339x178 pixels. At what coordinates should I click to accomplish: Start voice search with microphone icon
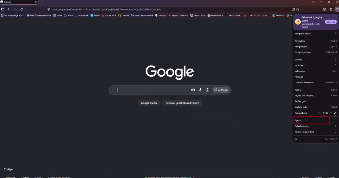coord(200,90)
